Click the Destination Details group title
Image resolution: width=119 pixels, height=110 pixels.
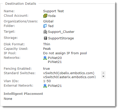click(x=21, y=4)
